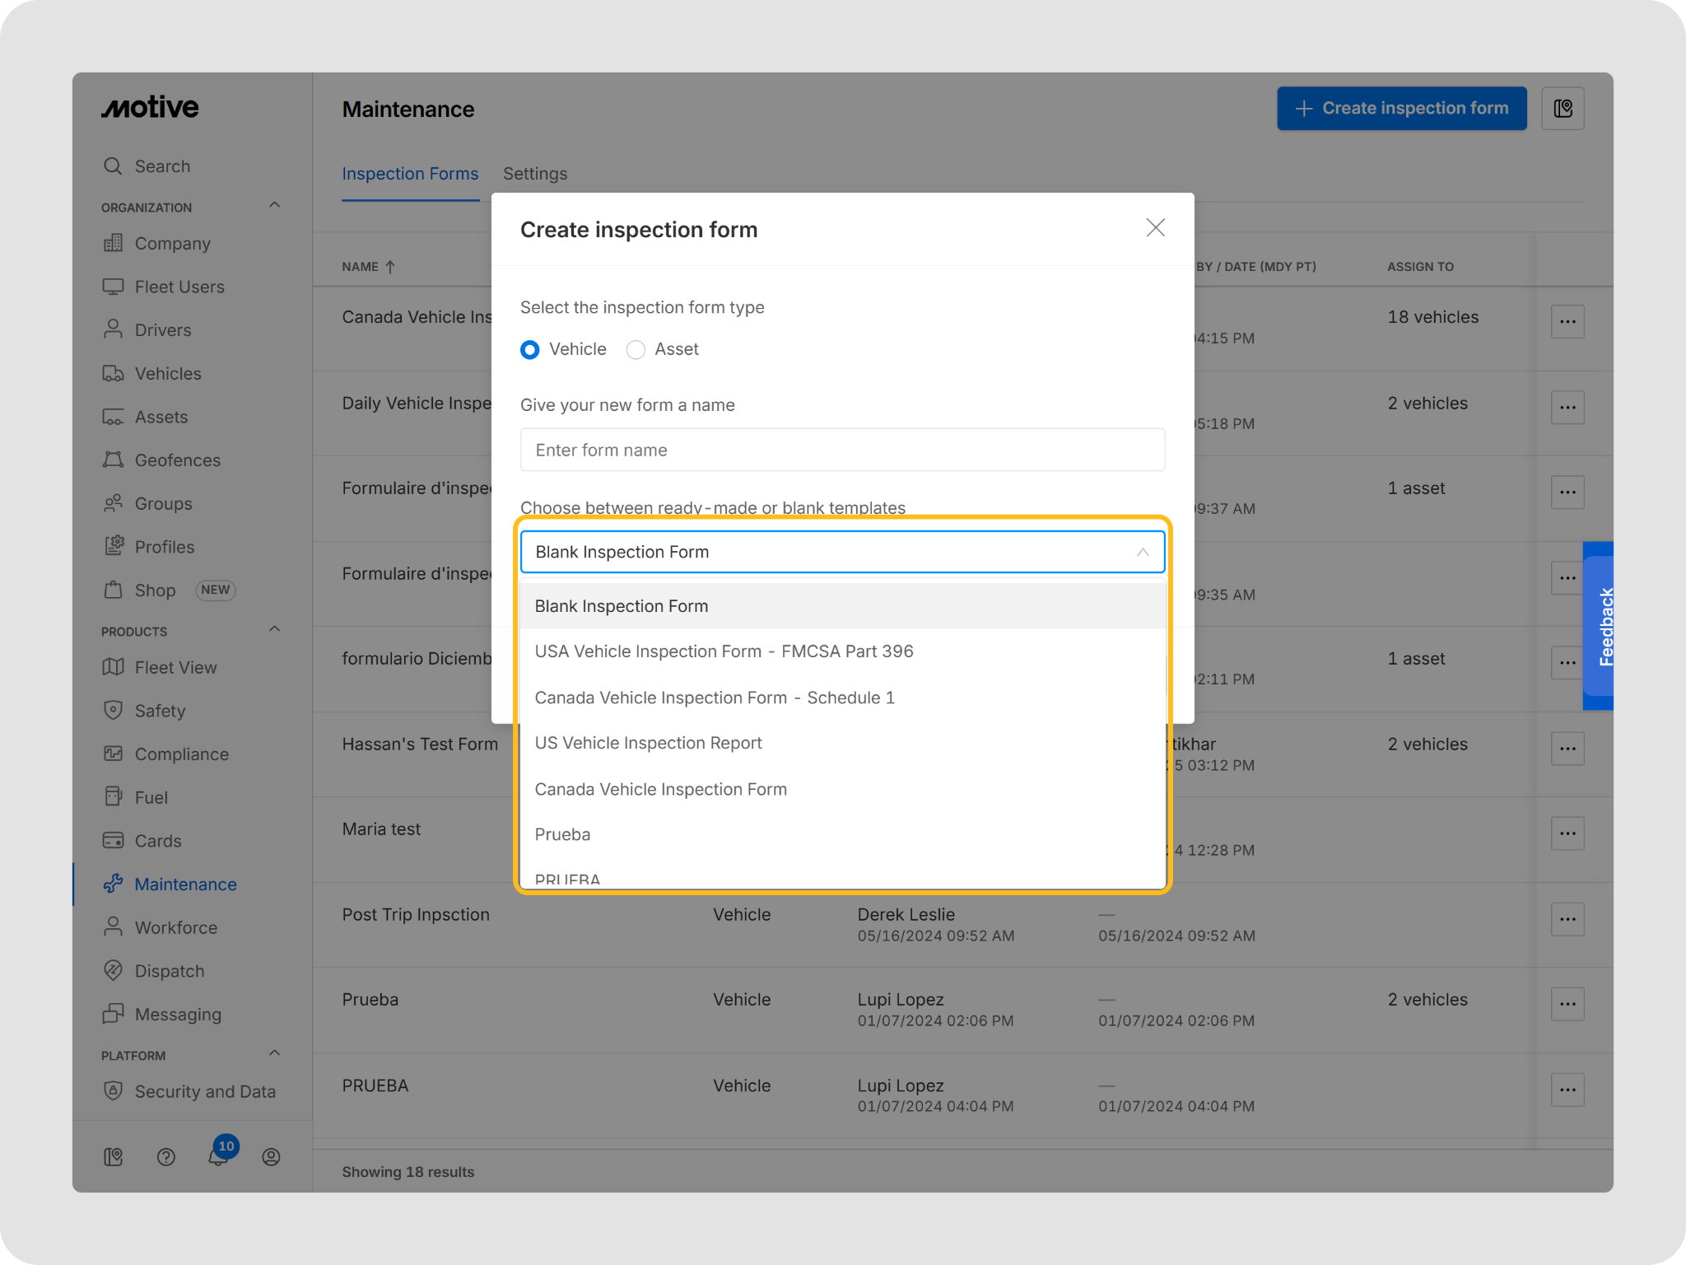1686x1265 pixels.
Task: Choose USA Vehicle Inspection Form - FMCSA Part 396
Action: pyautogui.click(x=724, y=651)
